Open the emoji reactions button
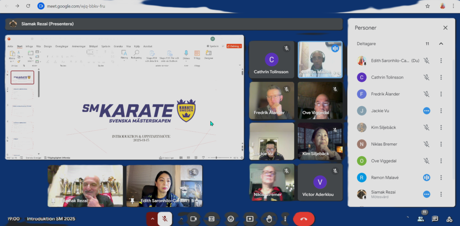 (230, 219)
